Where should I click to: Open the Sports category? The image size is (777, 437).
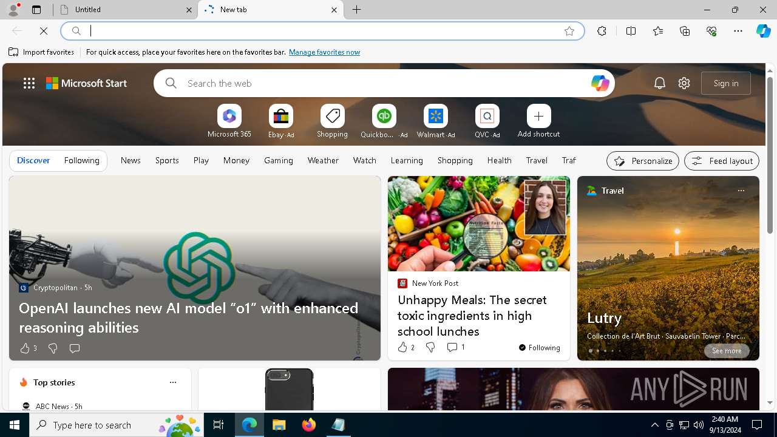(x=167, y=160)
